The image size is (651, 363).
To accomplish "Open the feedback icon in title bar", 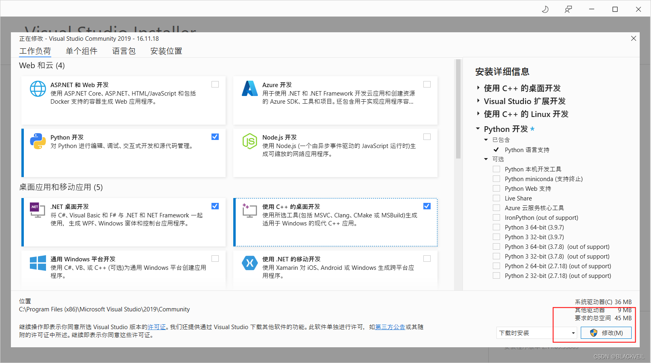I will click(x=568, y=9).
